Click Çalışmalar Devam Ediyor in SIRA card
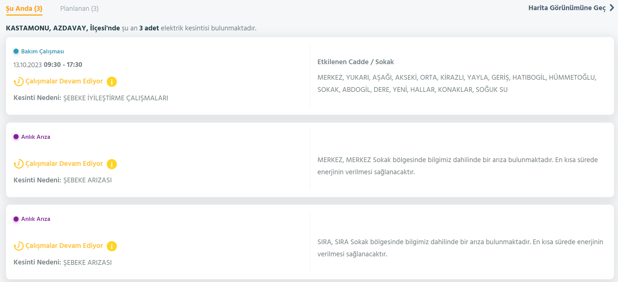This screenshot has height=282, width=618. pyautogui.click(x=64, y=246)
